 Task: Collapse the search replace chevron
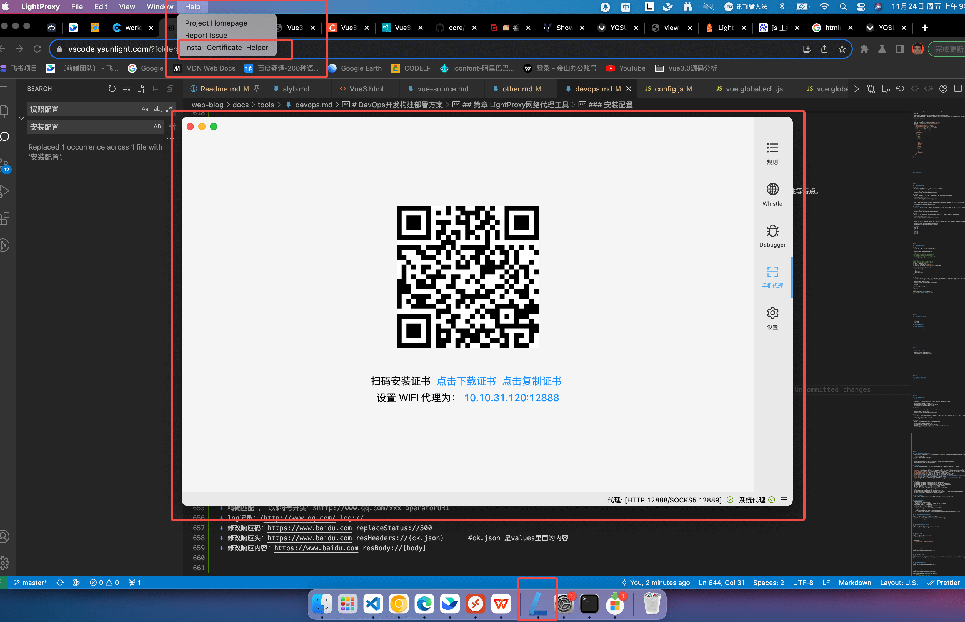point(22,118)
